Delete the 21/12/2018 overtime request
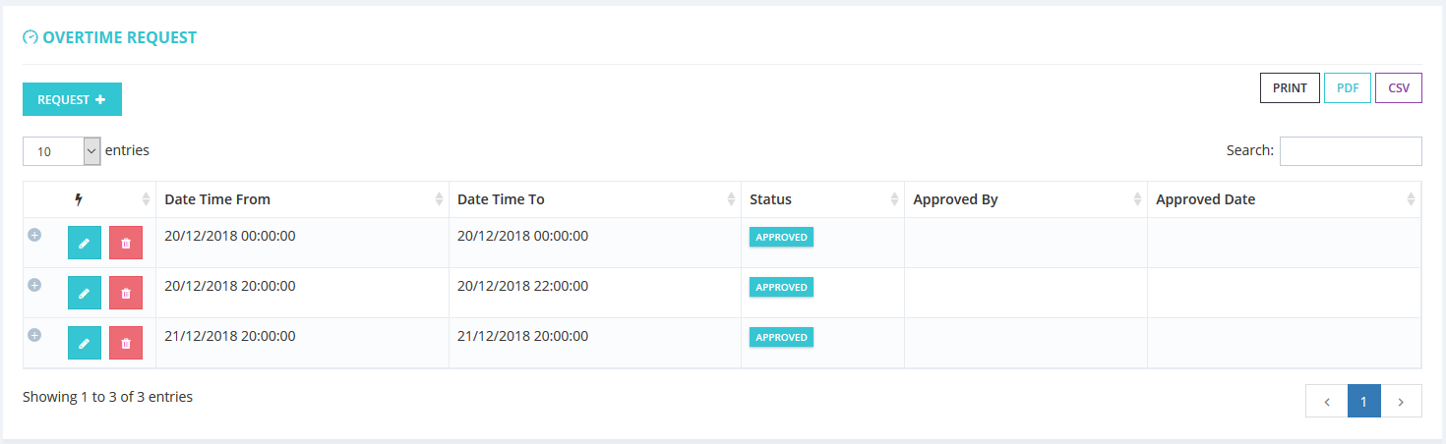This screenshot has height=444, width=1446. [126, 343]
